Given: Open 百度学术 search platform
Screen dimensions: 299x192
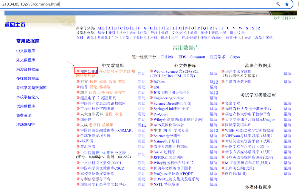Looking at the screenshot, I should (x=217, y=57).
